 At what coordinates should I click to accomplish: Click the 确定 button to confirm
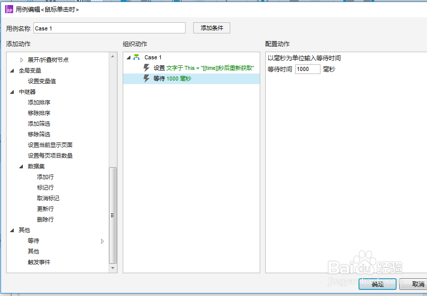tap(377, 284)
